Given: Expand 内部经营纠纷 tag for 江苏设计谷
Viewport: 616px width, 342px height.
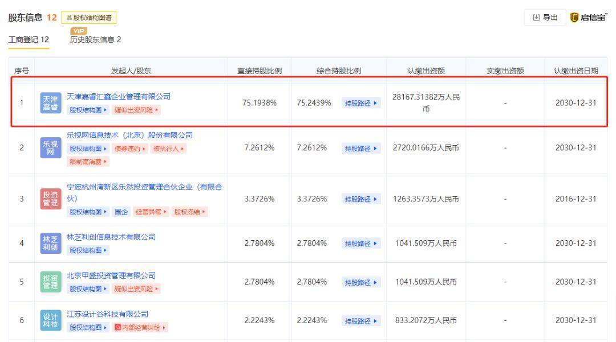Looking at the screenshot, I should [x=140, y=328].
